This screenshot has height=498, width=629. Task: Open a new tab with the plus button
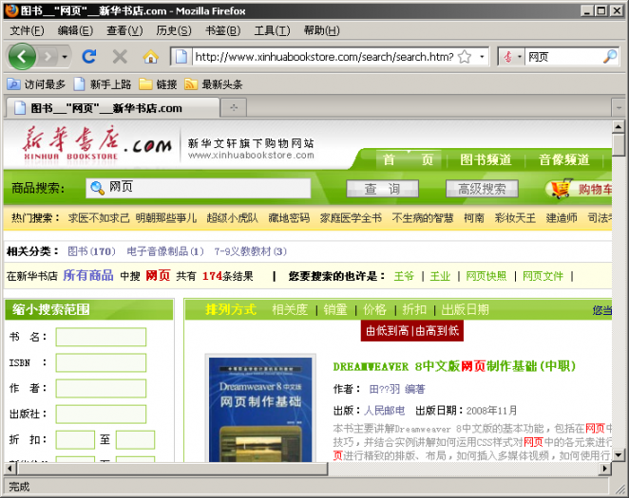coord(234,108)
